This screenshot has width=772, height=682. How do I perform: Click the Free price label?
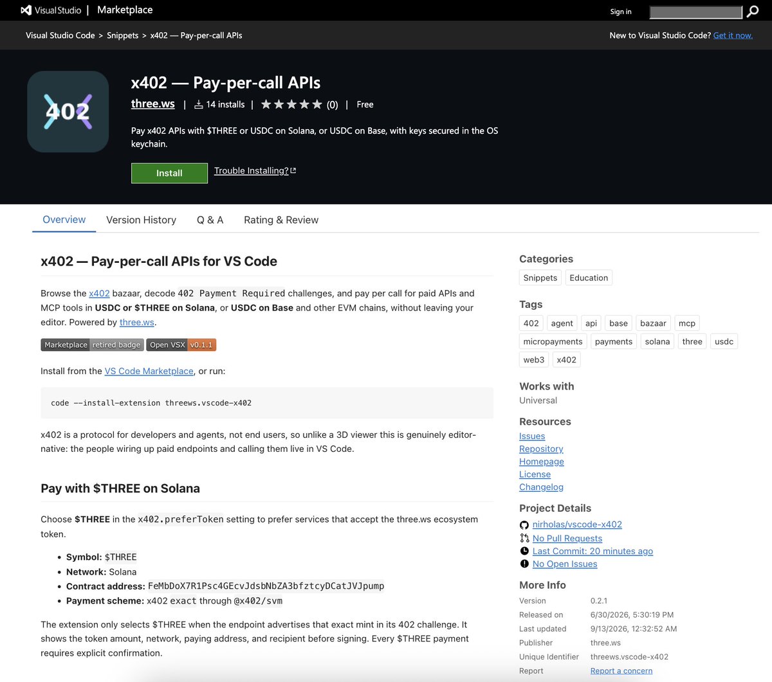coord(365,104)
